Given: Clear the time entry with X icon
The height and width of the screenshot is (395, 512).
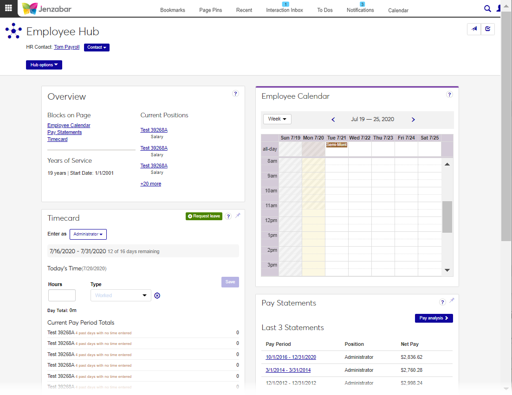Looking at the screenshot, I should (x=157, y=295).
